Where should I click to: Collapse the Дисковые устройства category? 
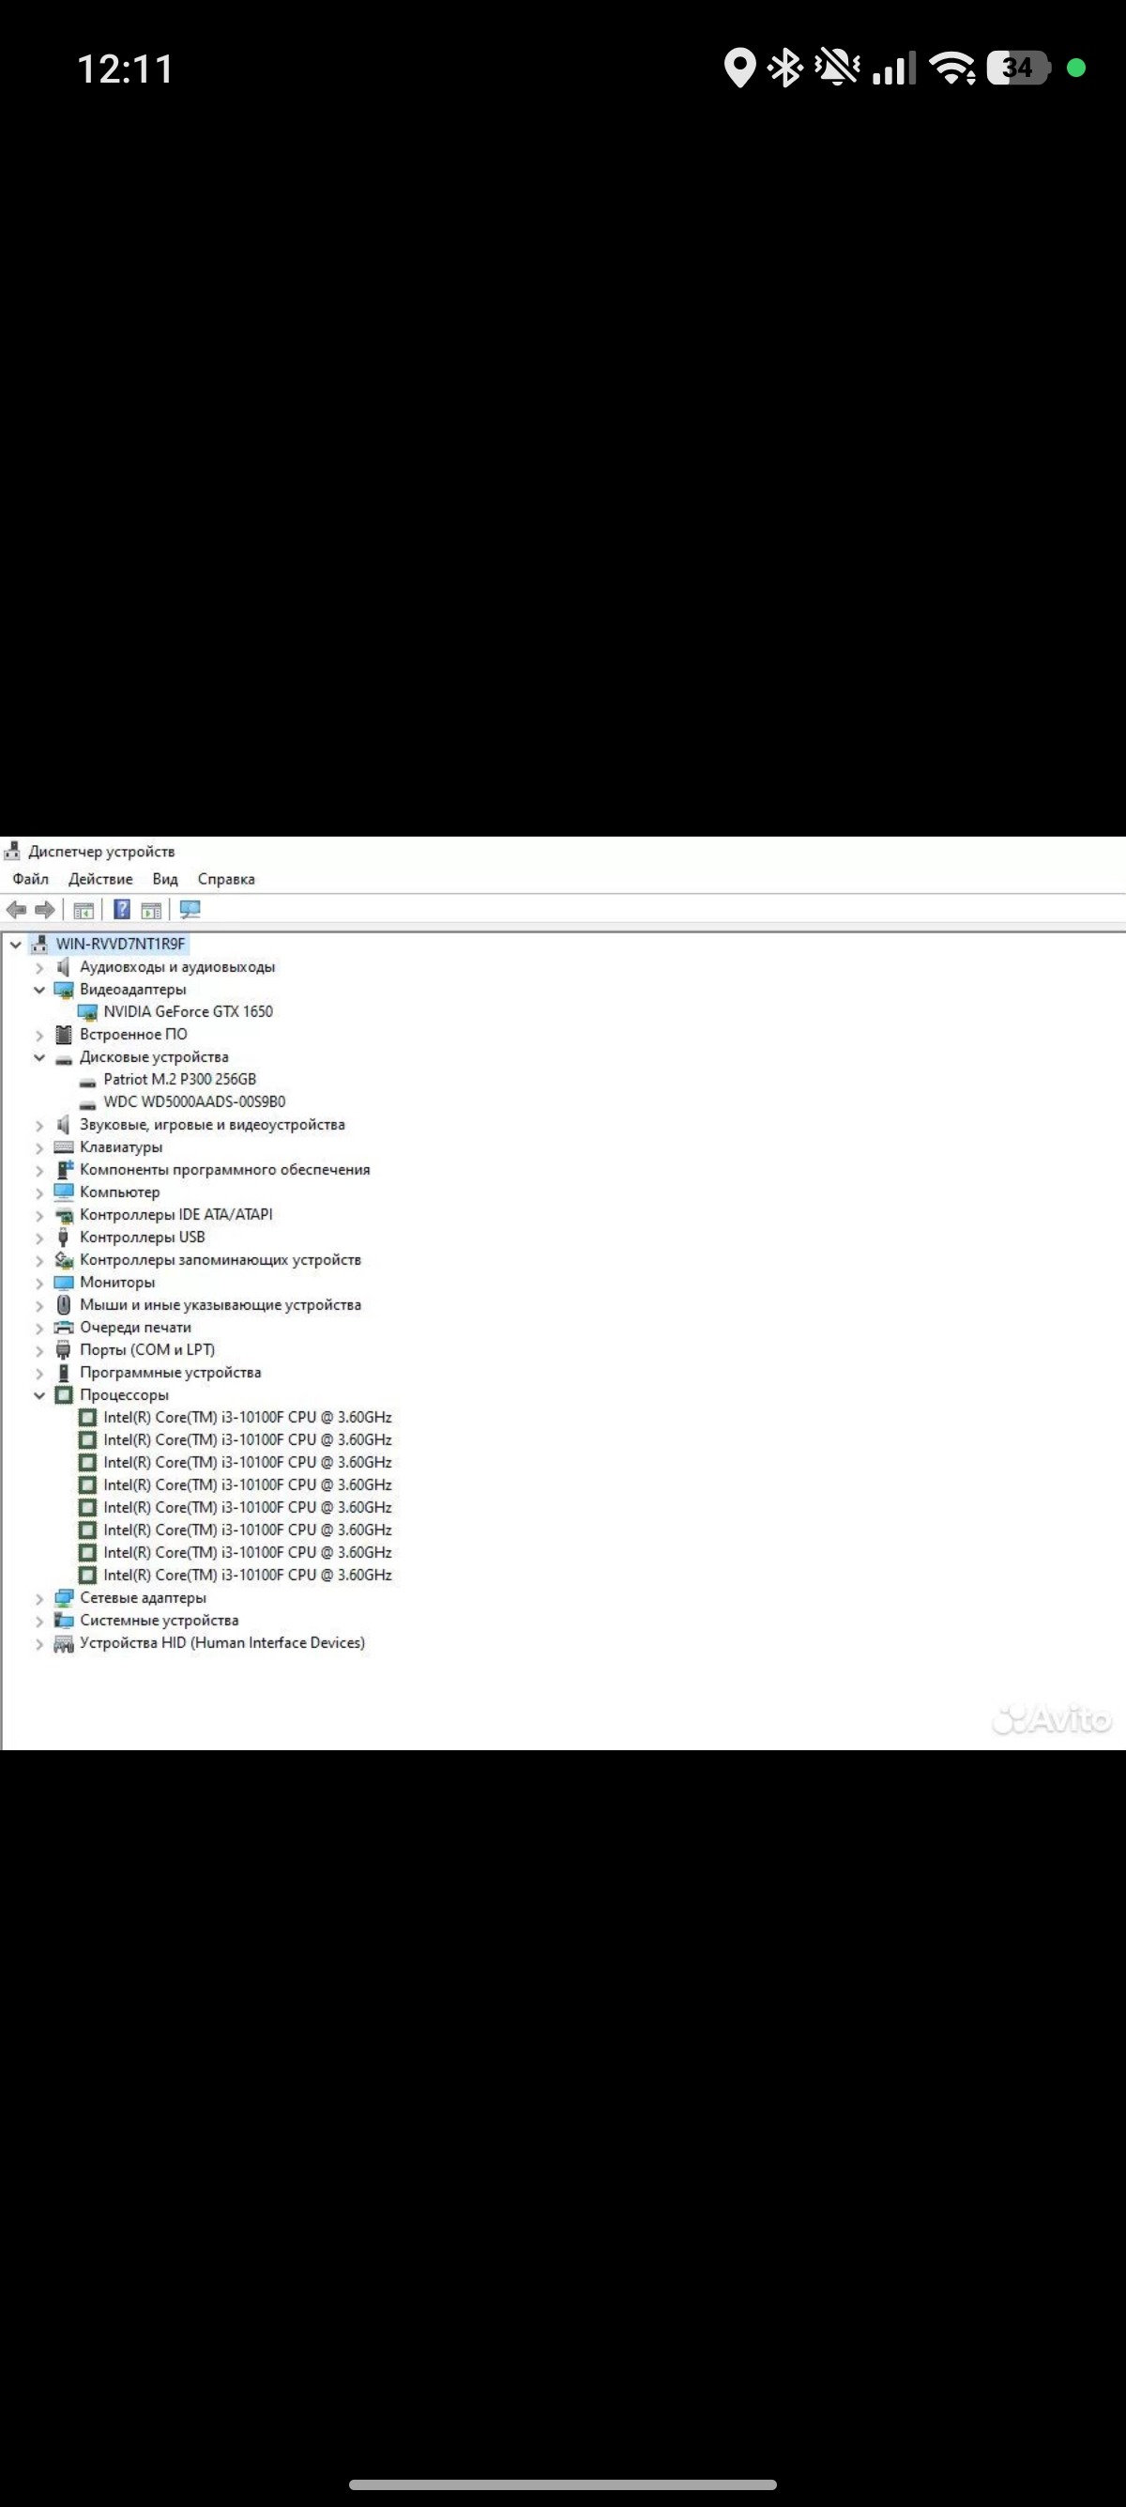coord(39,1057)
